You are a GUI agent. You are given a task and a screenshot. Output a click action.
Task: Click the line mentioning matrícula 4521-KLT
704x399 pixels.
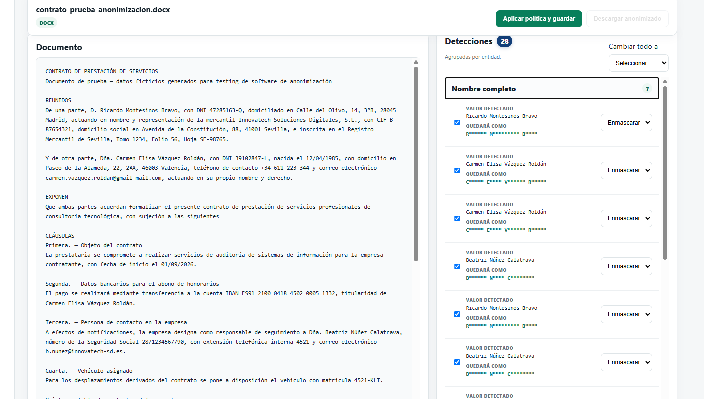[214, 380]
